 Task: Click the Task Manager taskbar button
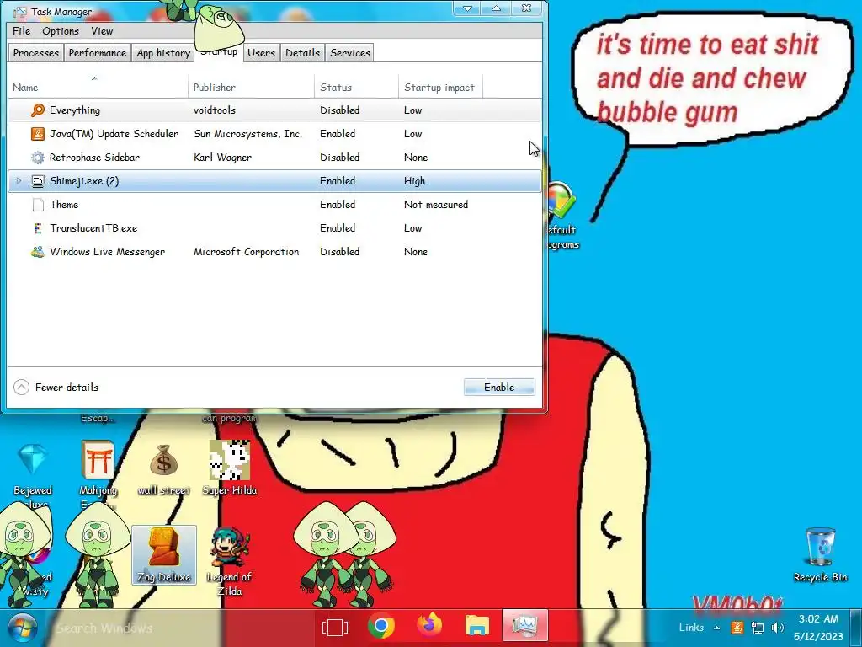(525, 626)
